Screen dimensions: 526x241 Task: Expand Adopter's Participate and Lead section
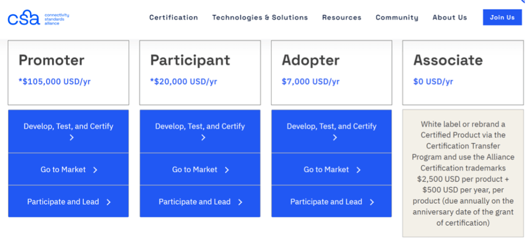tap(332, 202)
